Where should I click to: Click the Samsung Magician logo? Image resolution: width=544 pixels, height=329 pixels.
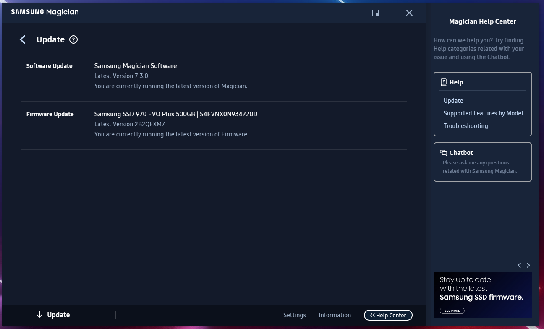[45, 12]
